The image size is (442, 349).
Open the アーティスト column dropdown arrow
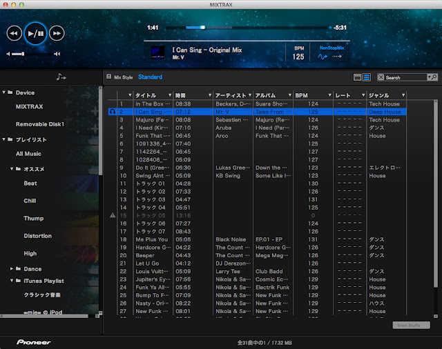coord(250,95)
